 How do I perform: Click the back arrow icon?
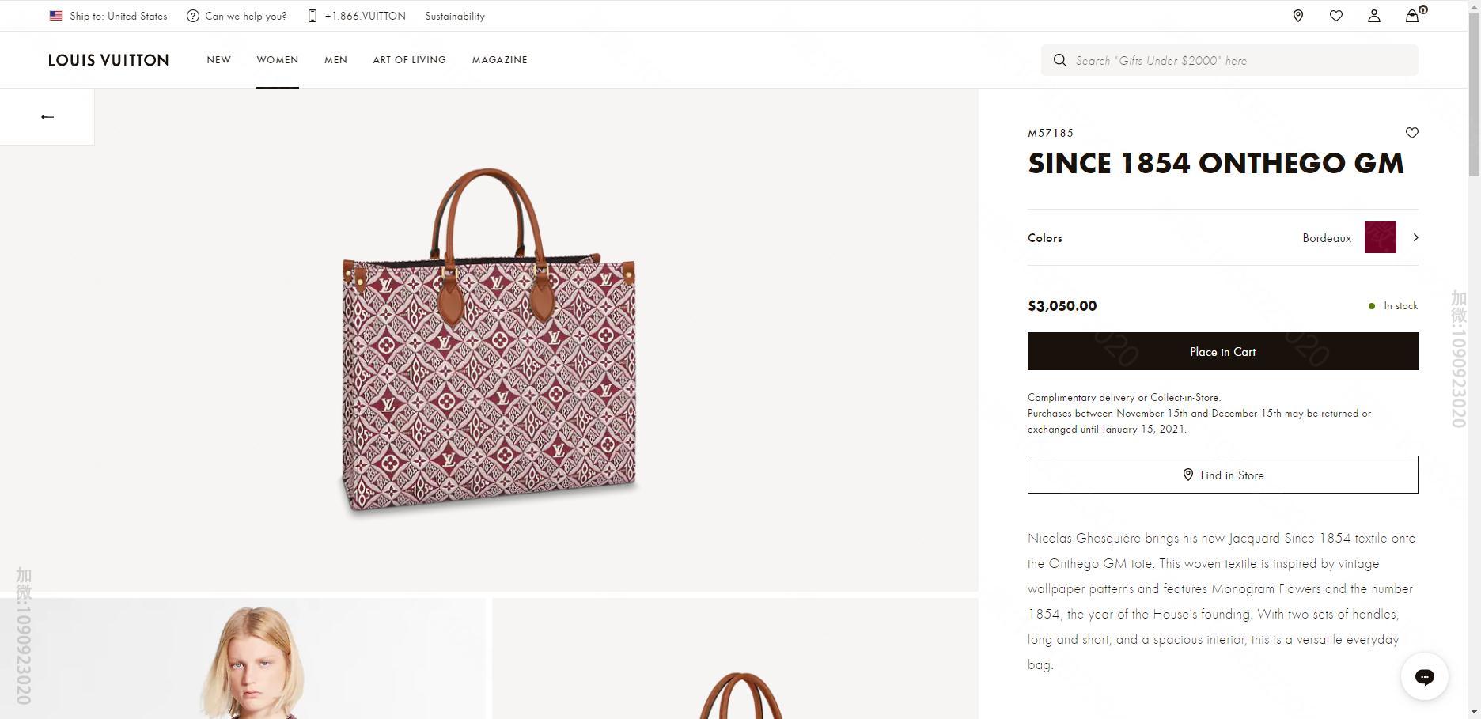pos(47,117)
